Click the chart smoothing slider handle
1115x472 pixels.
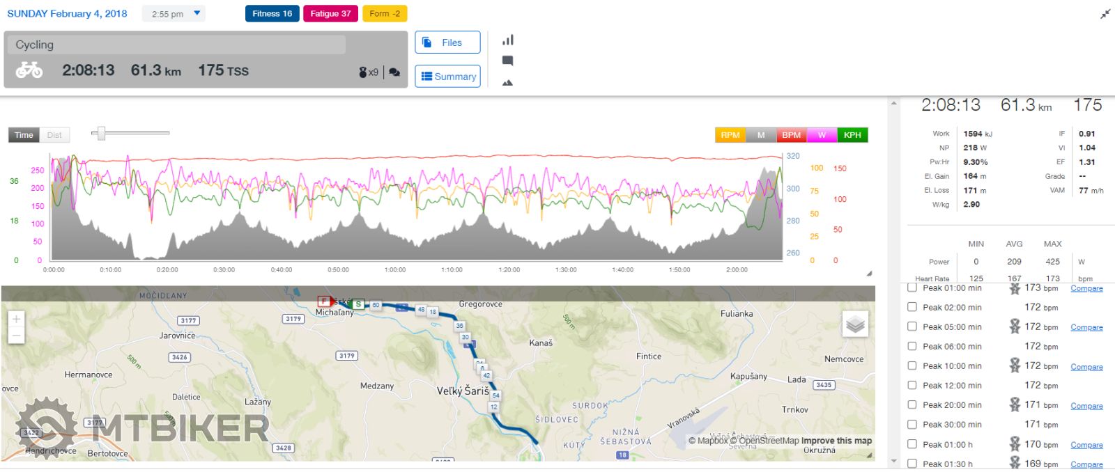coord(101,133)
